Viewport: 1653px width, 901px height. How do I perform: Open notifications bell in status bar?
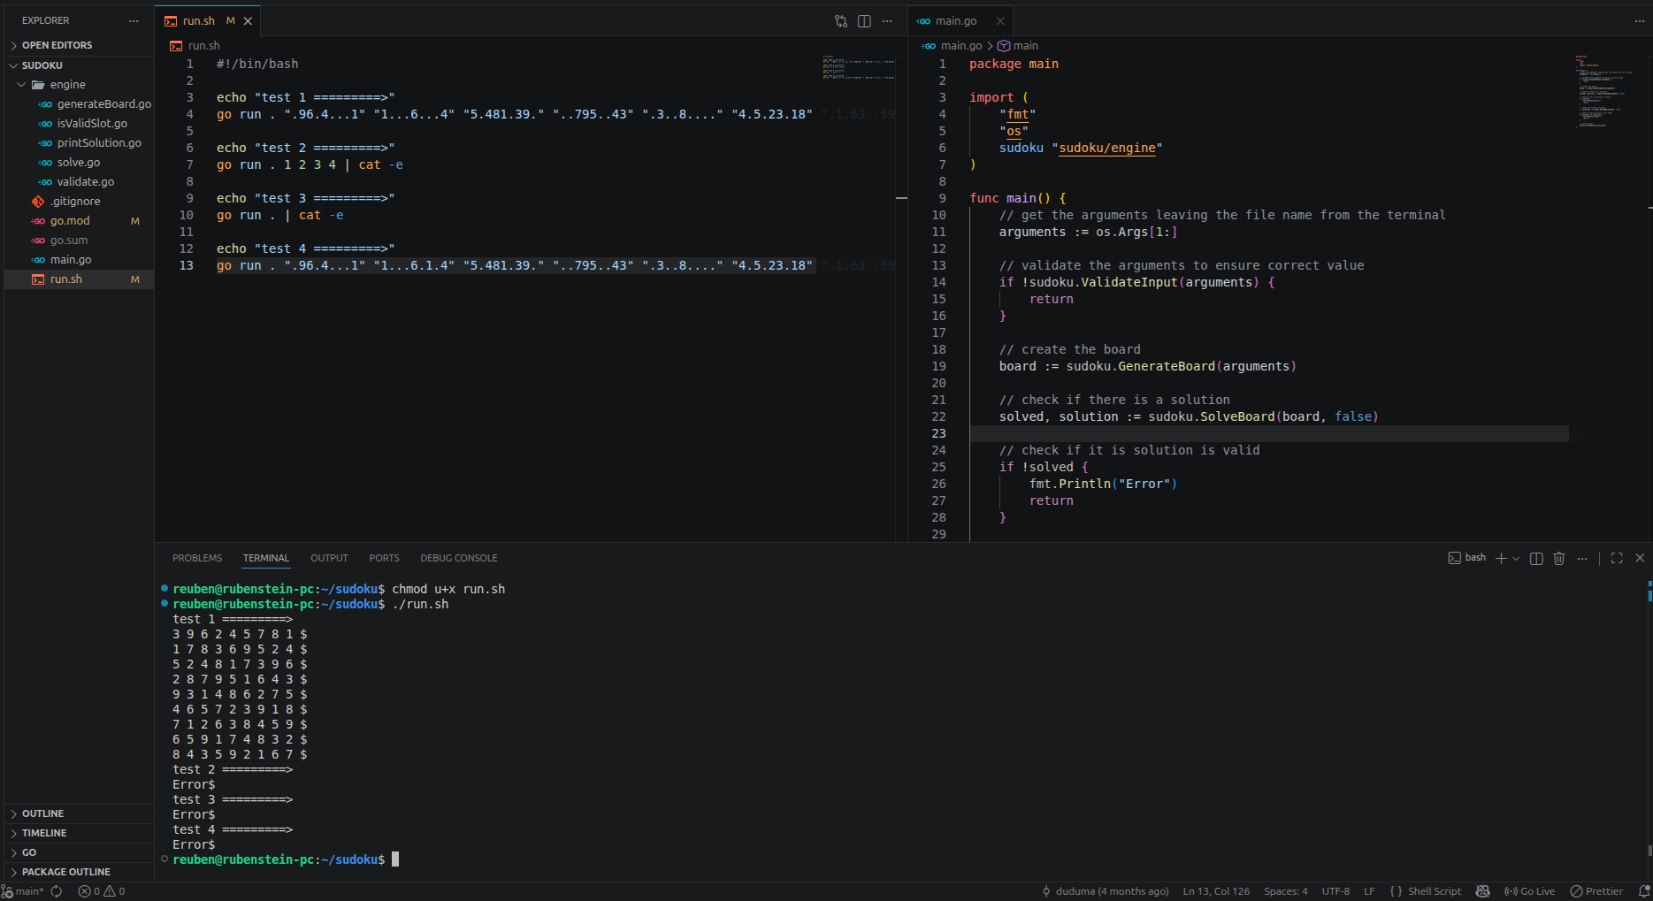pos(1644,891)
